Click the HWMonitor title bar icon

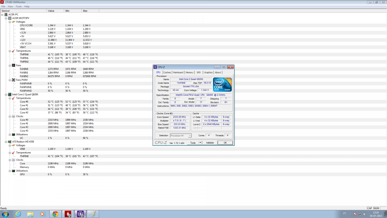pos(2,2)
